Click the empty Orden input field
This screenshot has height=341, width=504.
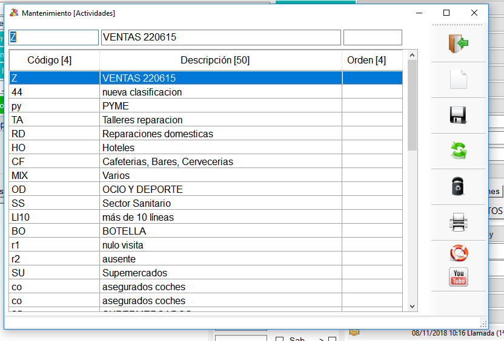[373, 37]
